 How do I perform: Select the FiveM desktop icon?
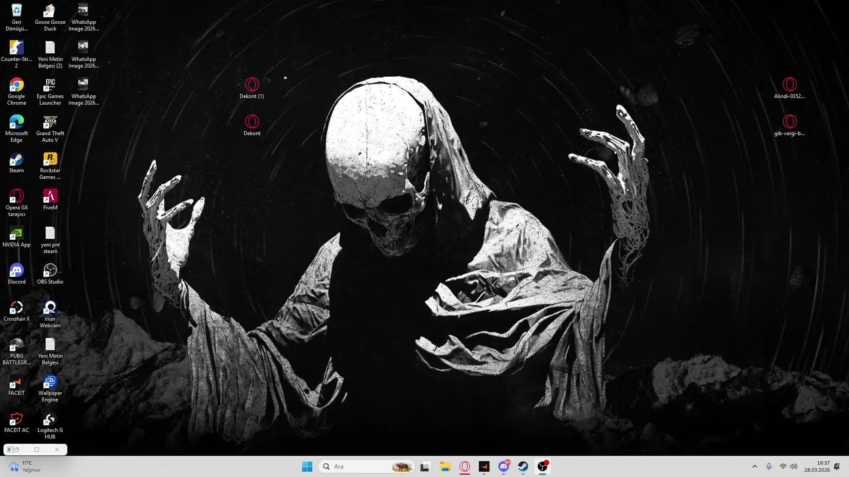tap(50, 200)
